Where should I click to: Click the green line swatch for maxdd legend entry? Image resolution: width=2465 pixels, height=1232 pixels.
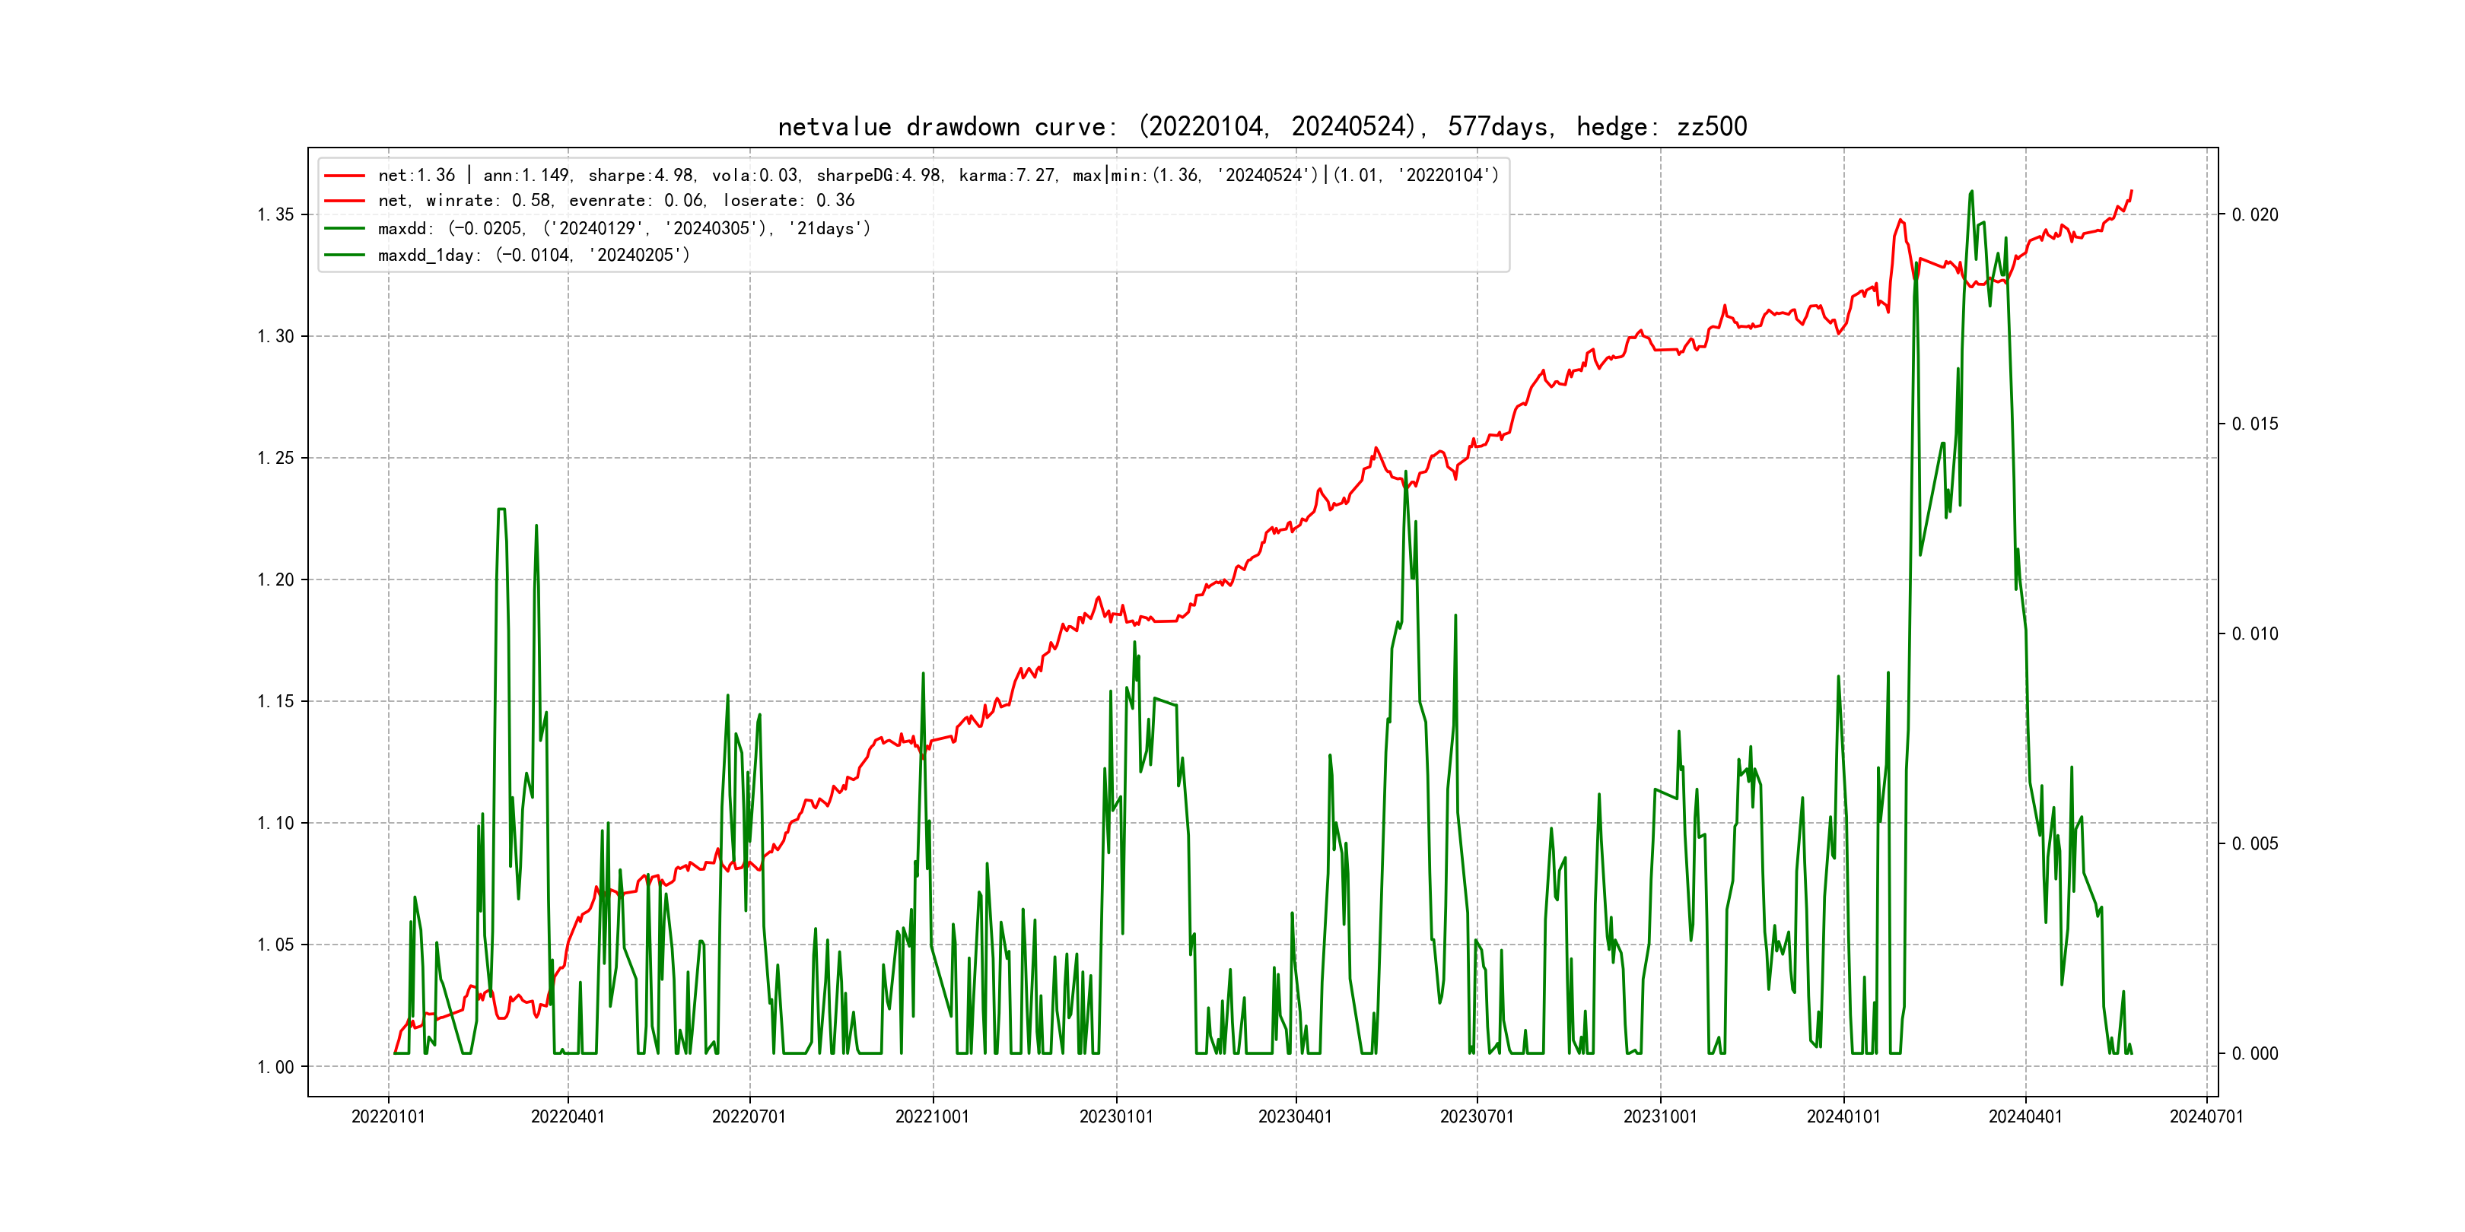tap(345, 229)
